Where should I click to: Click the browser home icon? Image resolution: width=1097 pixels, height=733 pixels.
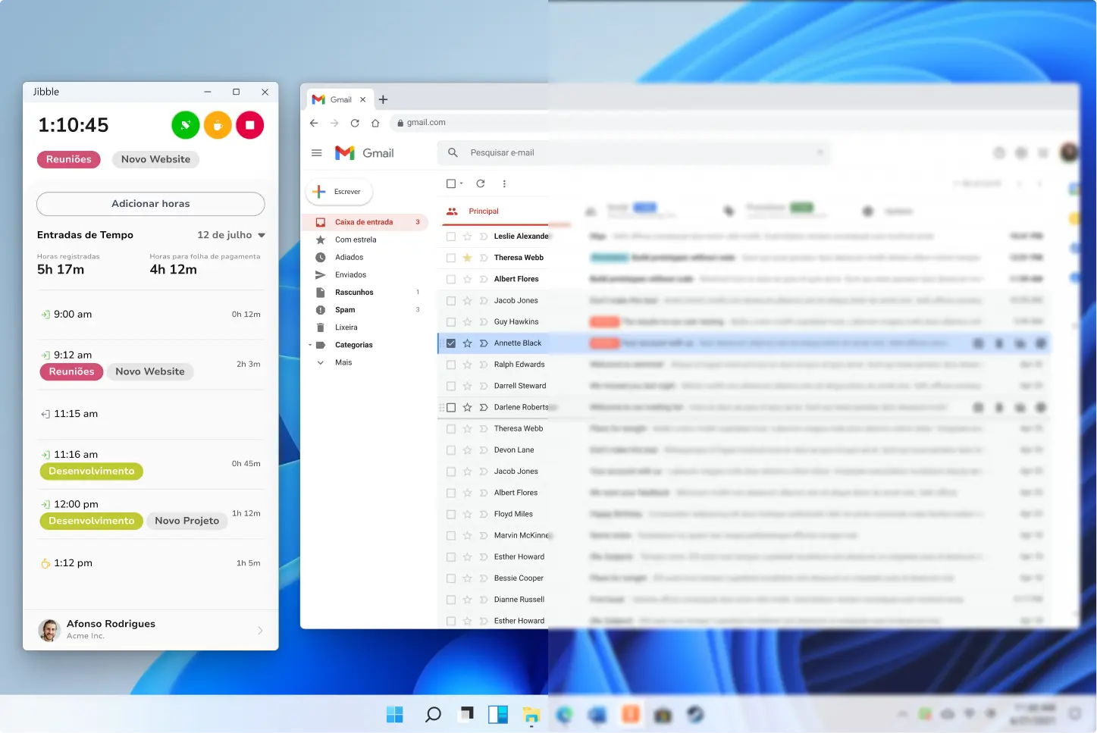pyautogui.click(x=375, y=123)
